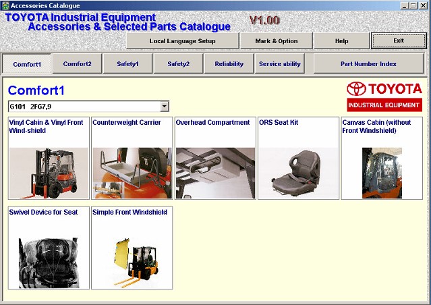
Task: Maximize the Accessories Catalogue window
Action: point(413,5)
